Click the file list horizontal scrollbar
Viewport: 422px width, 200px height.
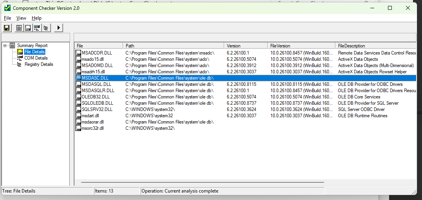click(202, 182)
